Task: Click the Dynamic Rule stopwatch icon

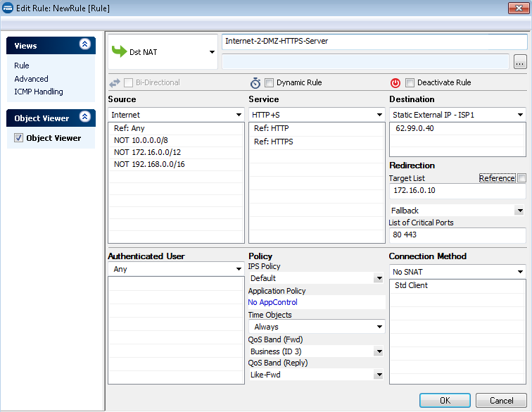Action: point(255,82)
